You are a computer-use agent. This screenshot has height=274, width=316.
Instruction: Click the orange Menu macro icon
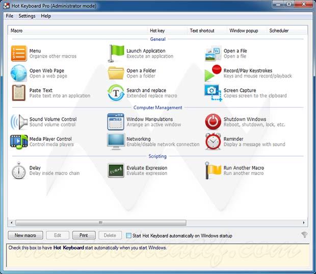(19, 53)
